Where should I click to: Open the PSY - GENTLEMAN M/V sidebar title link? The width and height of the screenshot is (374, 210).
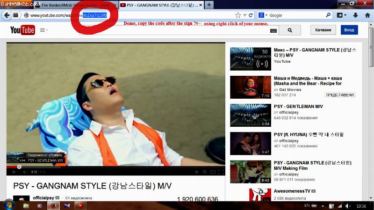[x=298, y=107]
